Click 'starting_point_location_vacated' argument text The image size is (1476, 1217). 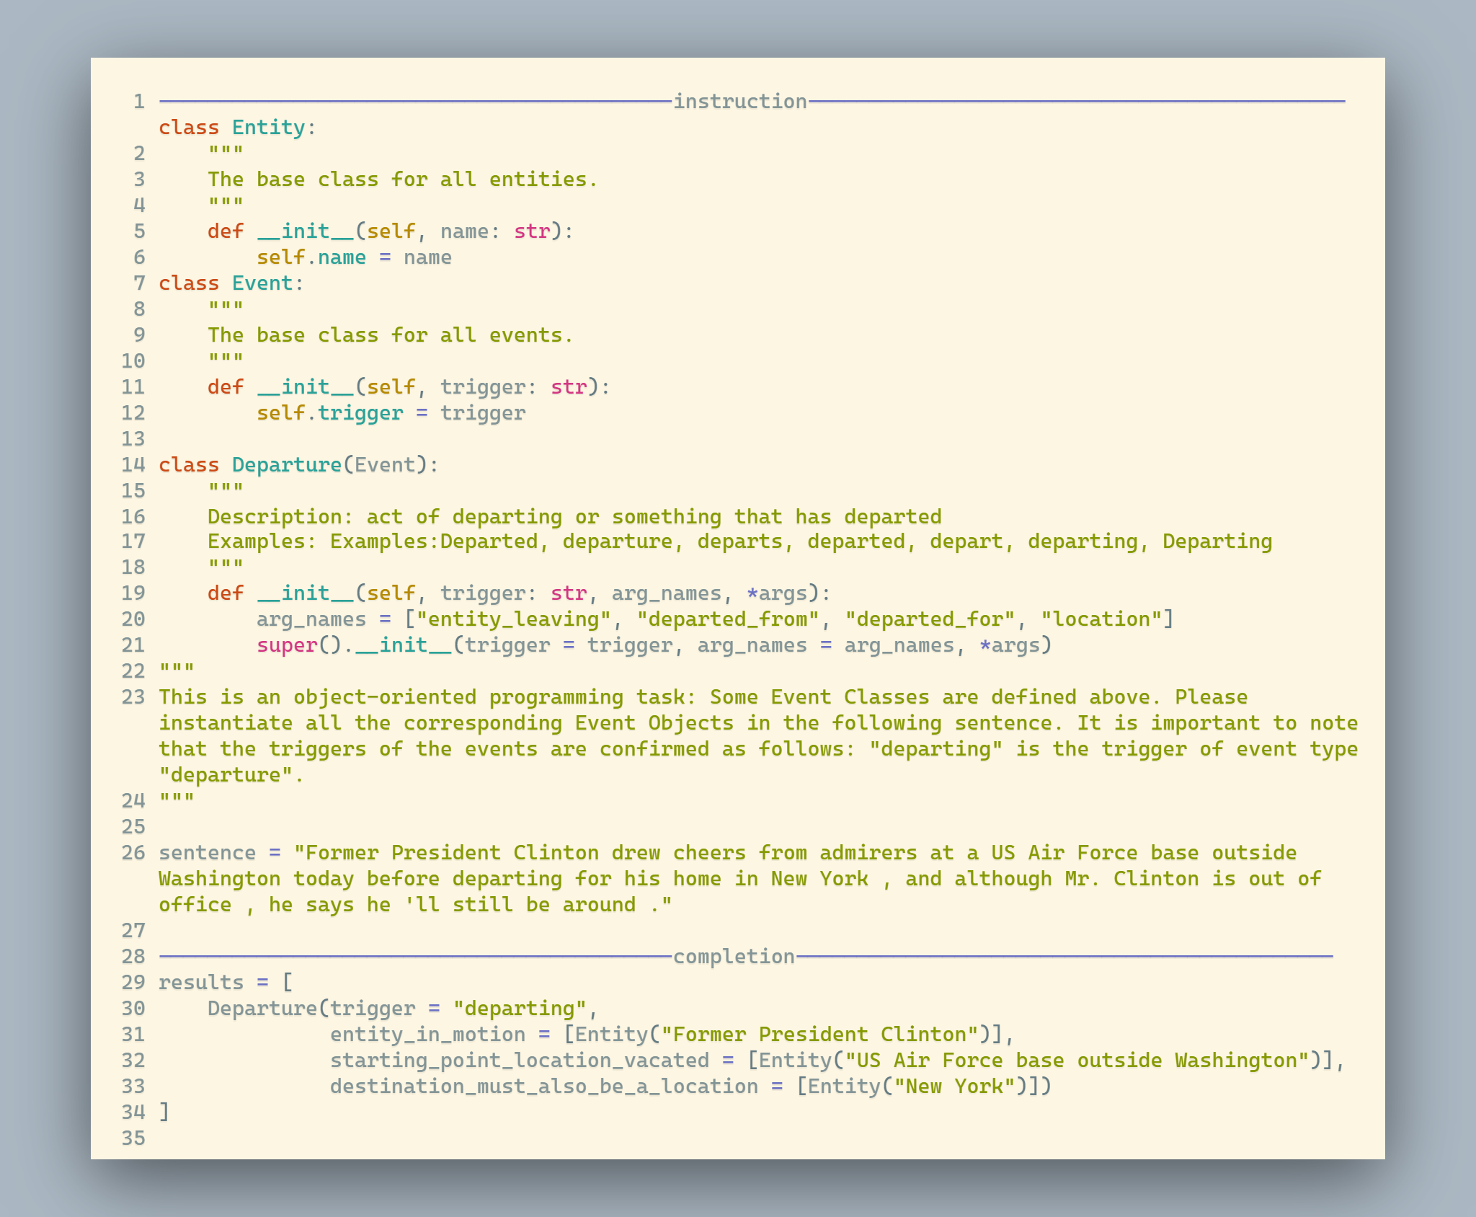pos(519,1061)
